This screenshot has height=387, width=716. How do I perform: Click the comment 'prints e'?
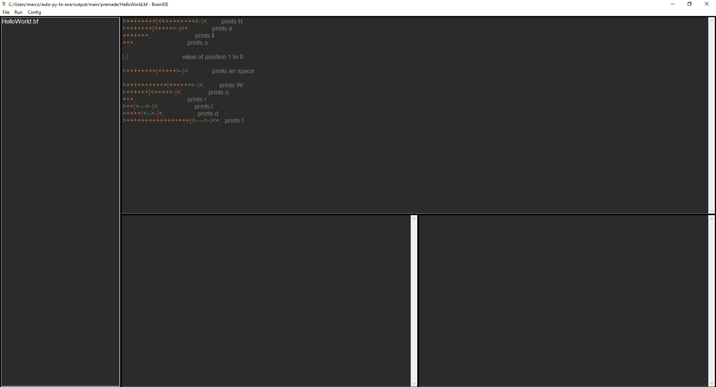coord(222,29)
